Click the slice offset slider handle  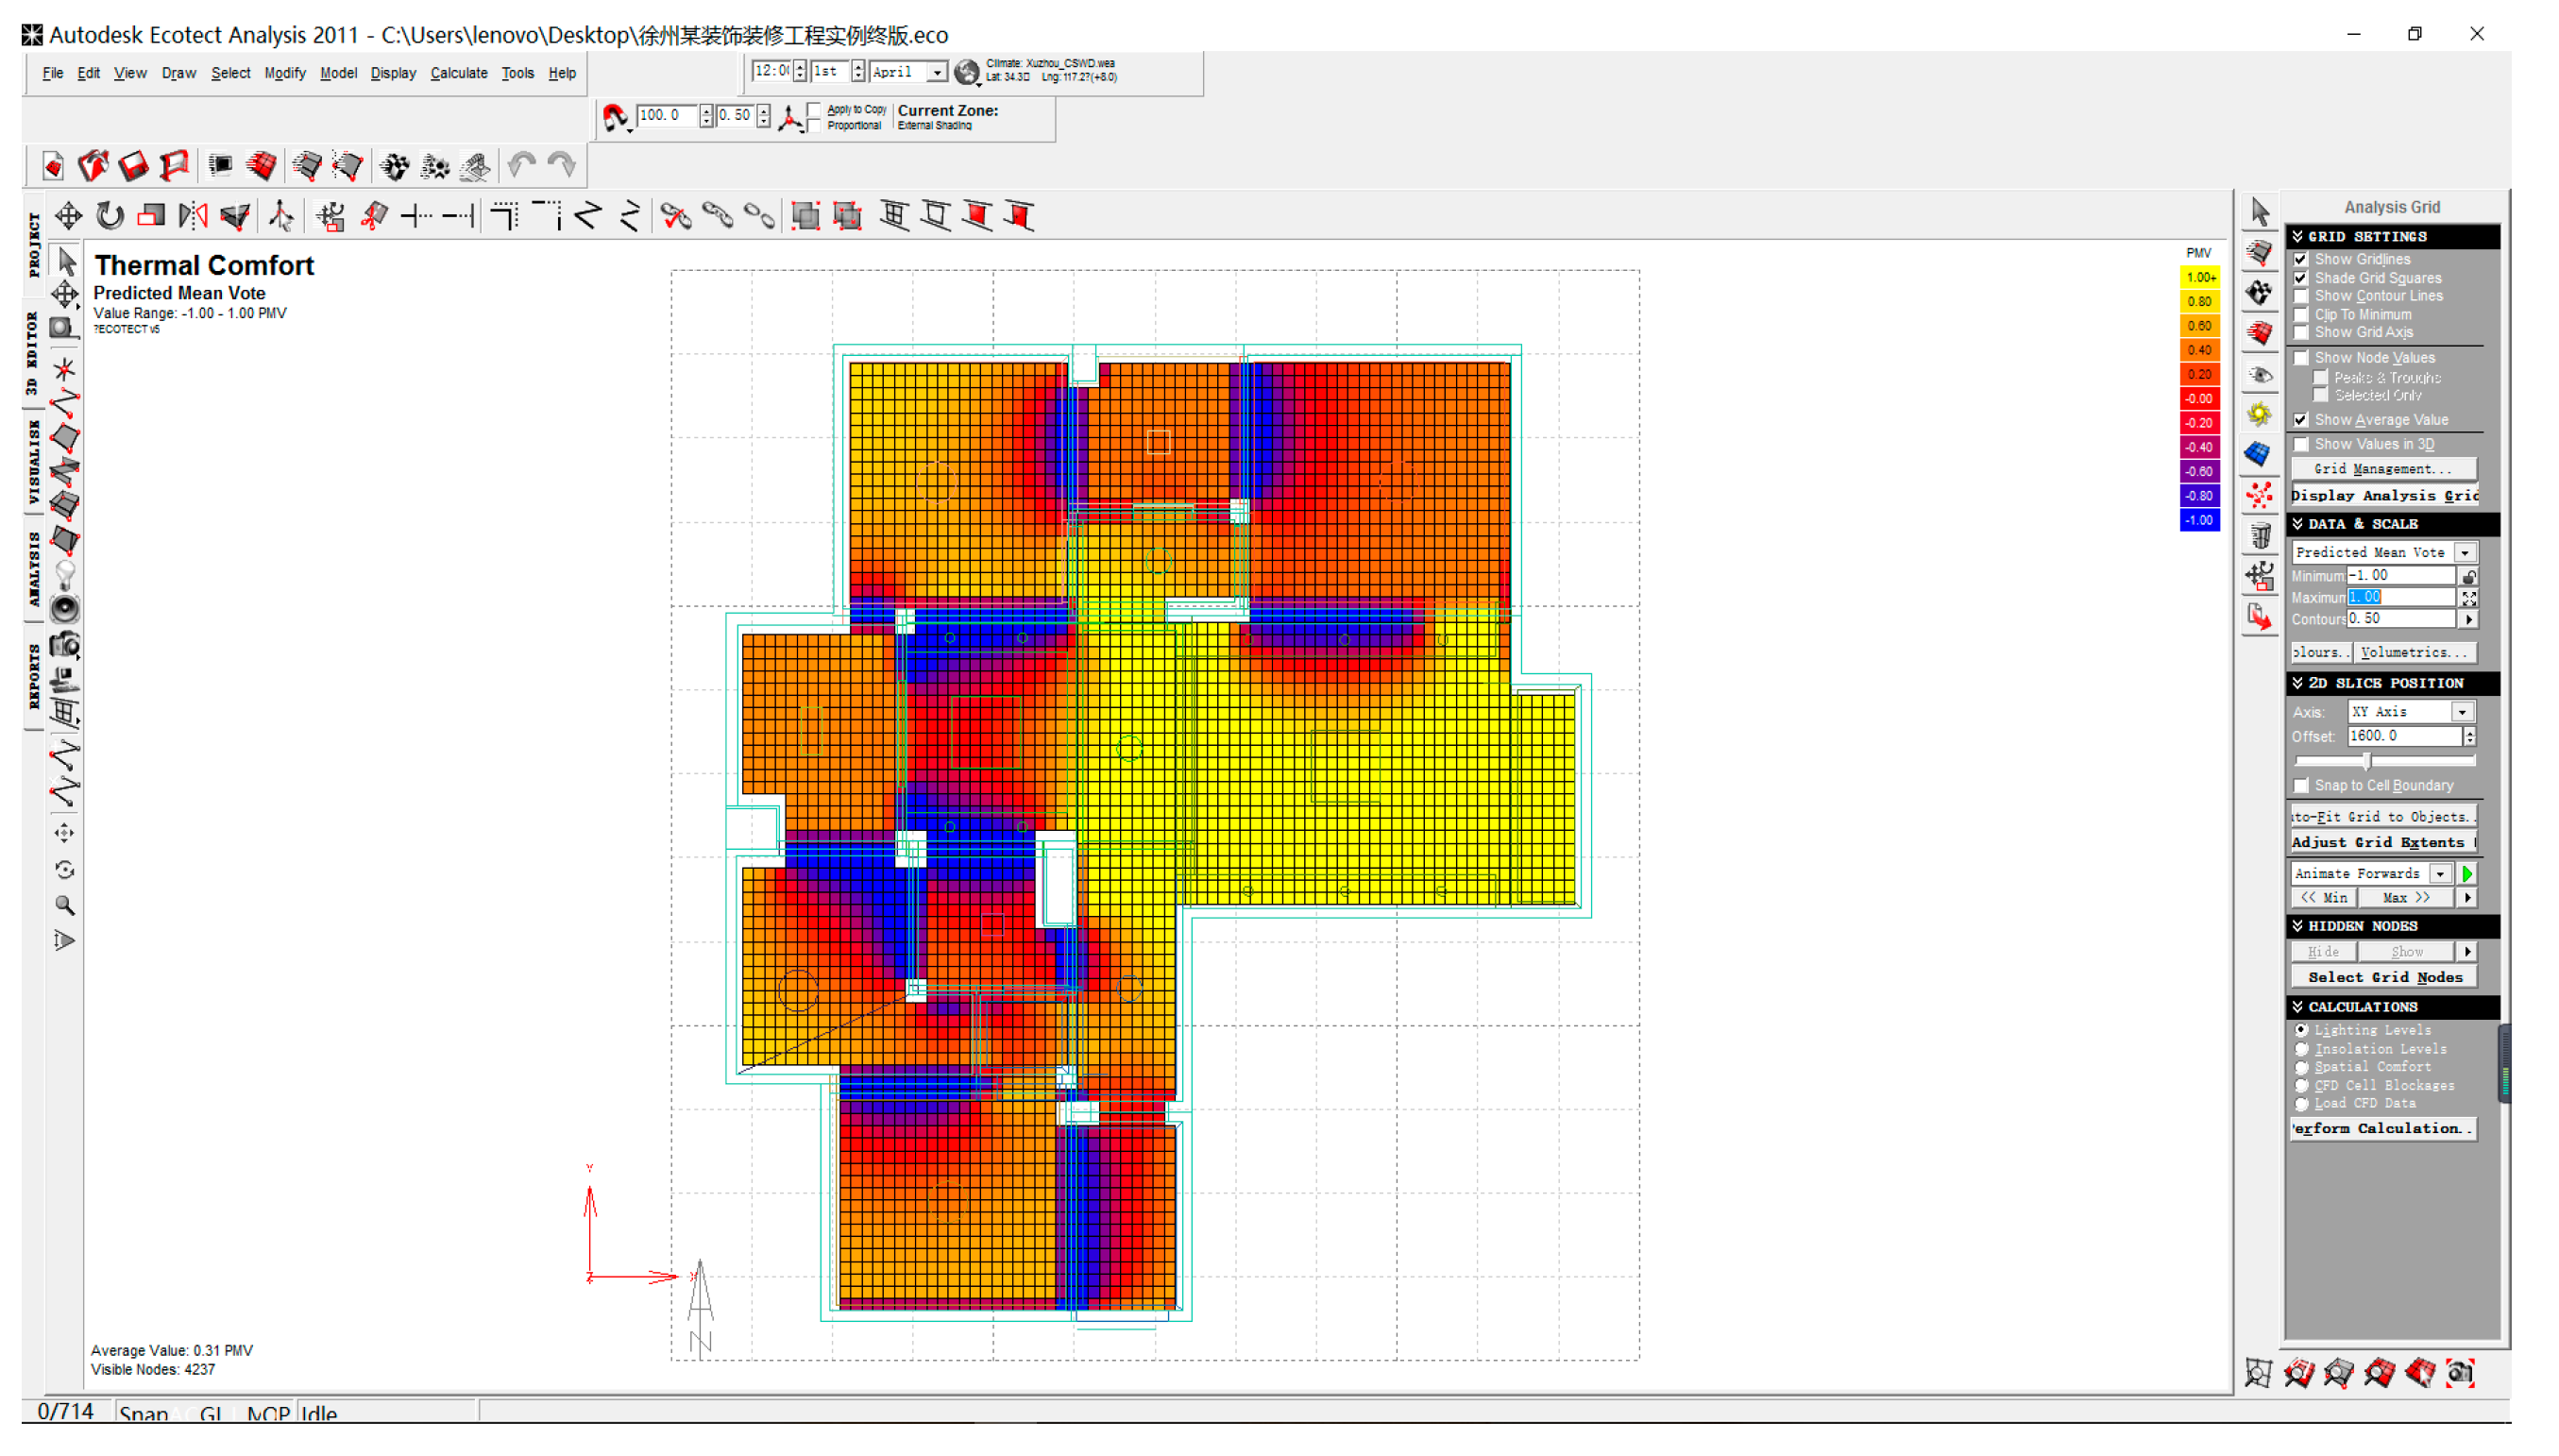tap(2367, 761)
